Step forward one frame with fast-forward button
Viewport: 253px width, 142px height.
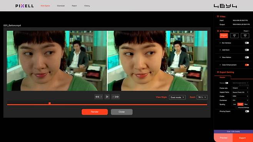point(115,97)
